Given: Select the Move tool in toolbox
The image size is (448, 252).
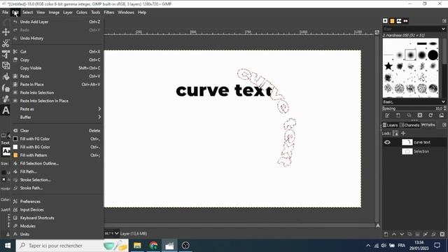Looking at the screenshot, I should (6, 31).
